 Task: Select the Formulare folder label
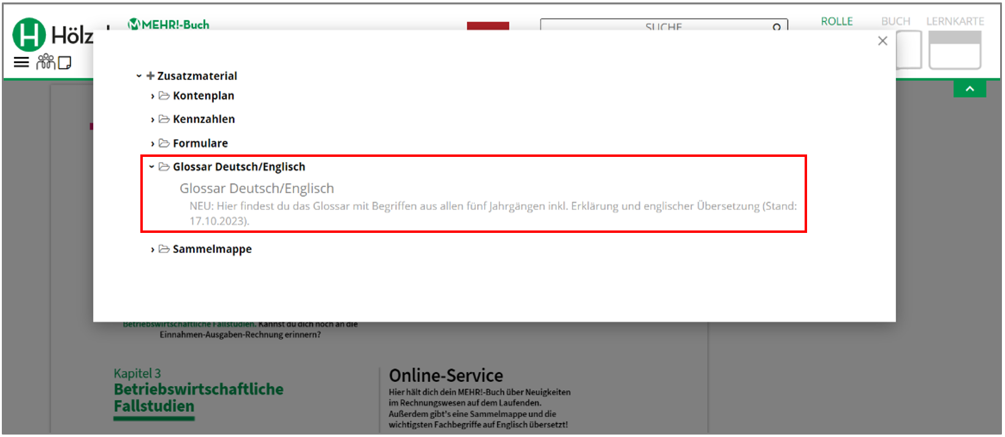tap(200, 143)
